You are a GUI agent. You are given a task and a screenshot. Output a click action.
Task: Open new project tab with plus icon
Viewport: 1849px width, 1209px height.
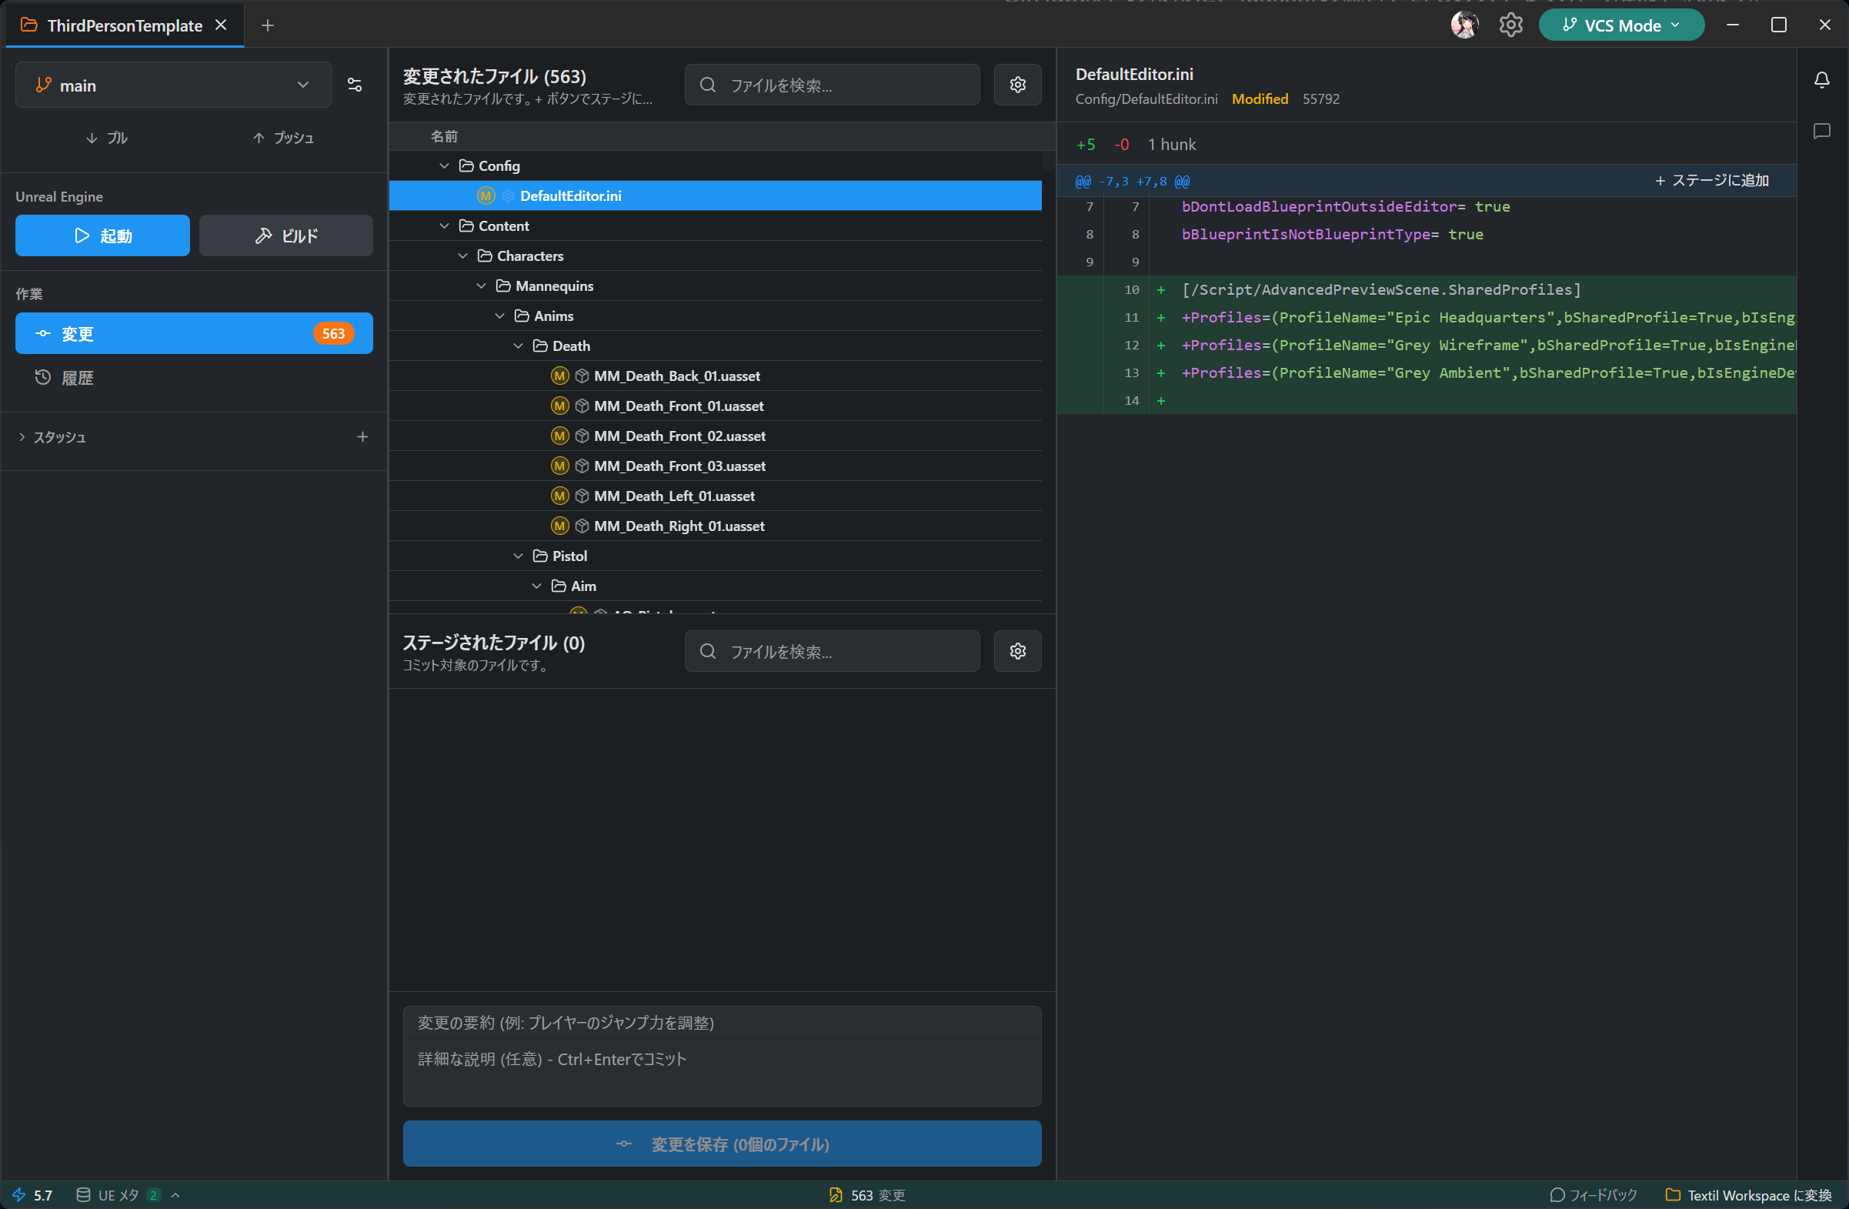coord(267,25)
